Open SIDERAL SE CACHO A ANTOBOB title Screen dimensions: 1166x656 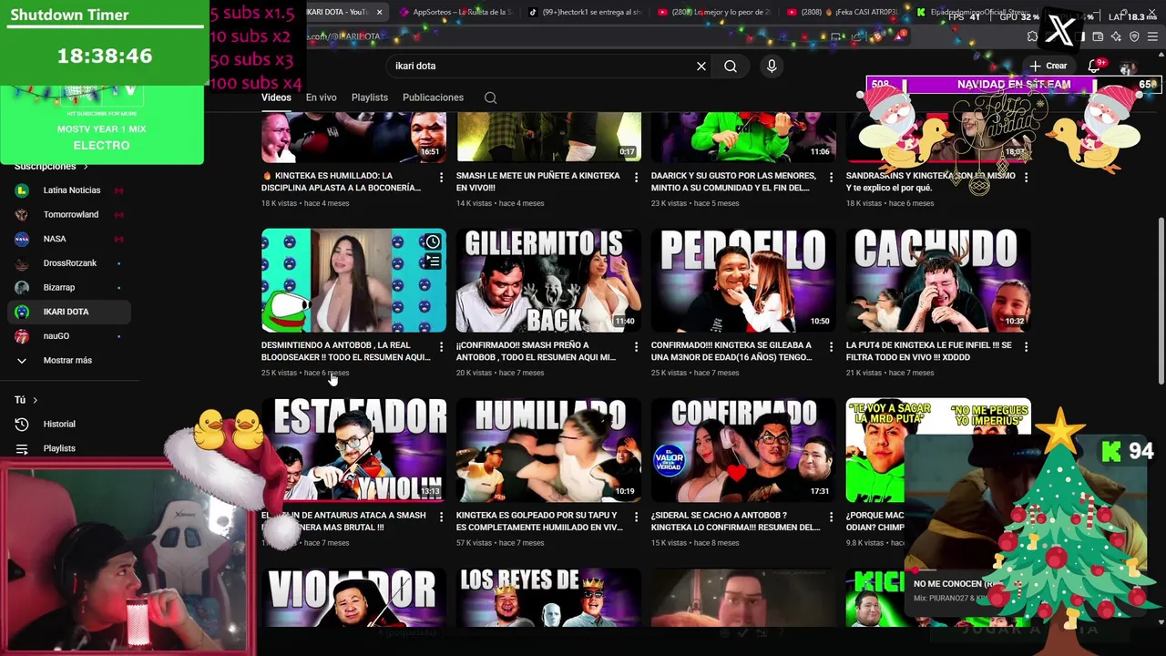736,521
